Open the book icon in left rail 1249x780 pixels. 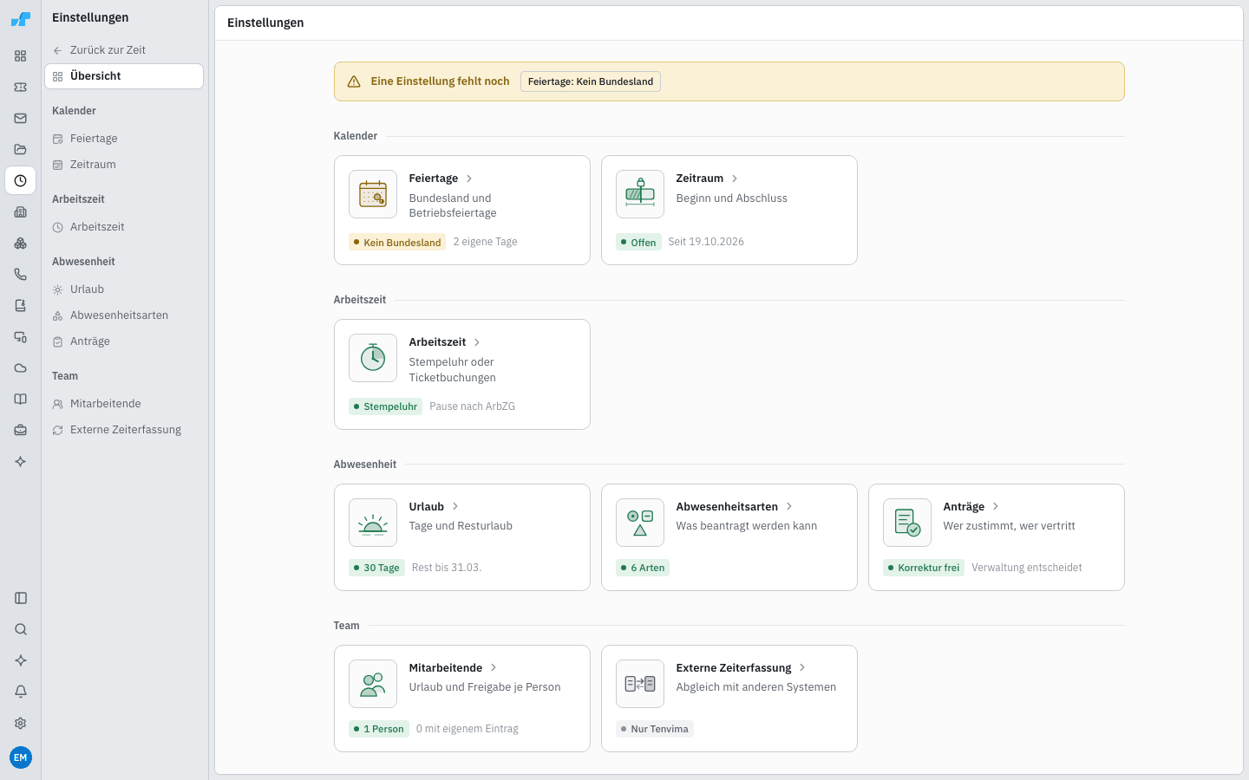click(21, 400)
